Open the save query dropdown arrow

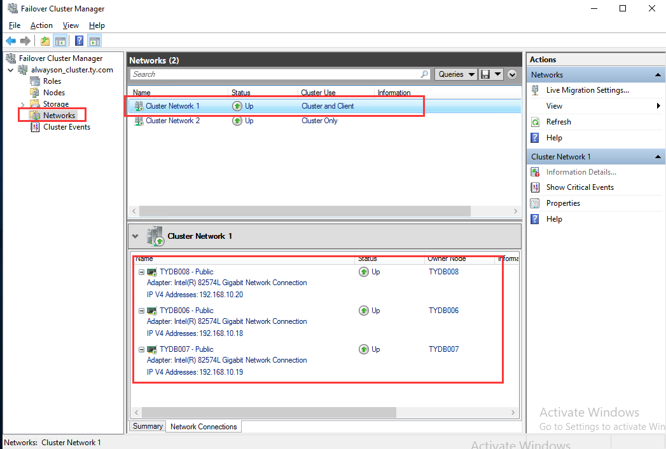[x=498, y=74]
